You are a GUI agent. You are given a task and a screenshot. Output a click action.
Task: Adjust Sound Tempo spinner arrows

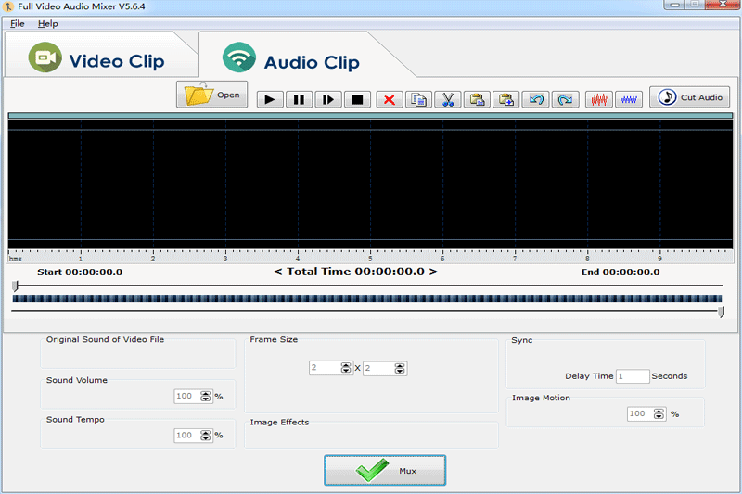(x=205, y=436)
